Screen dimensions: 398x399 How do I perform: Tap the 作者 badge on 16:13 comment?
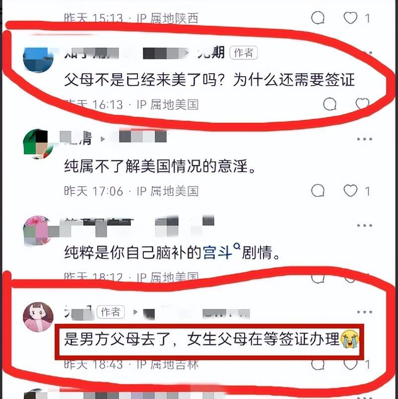tap(243, 53)
